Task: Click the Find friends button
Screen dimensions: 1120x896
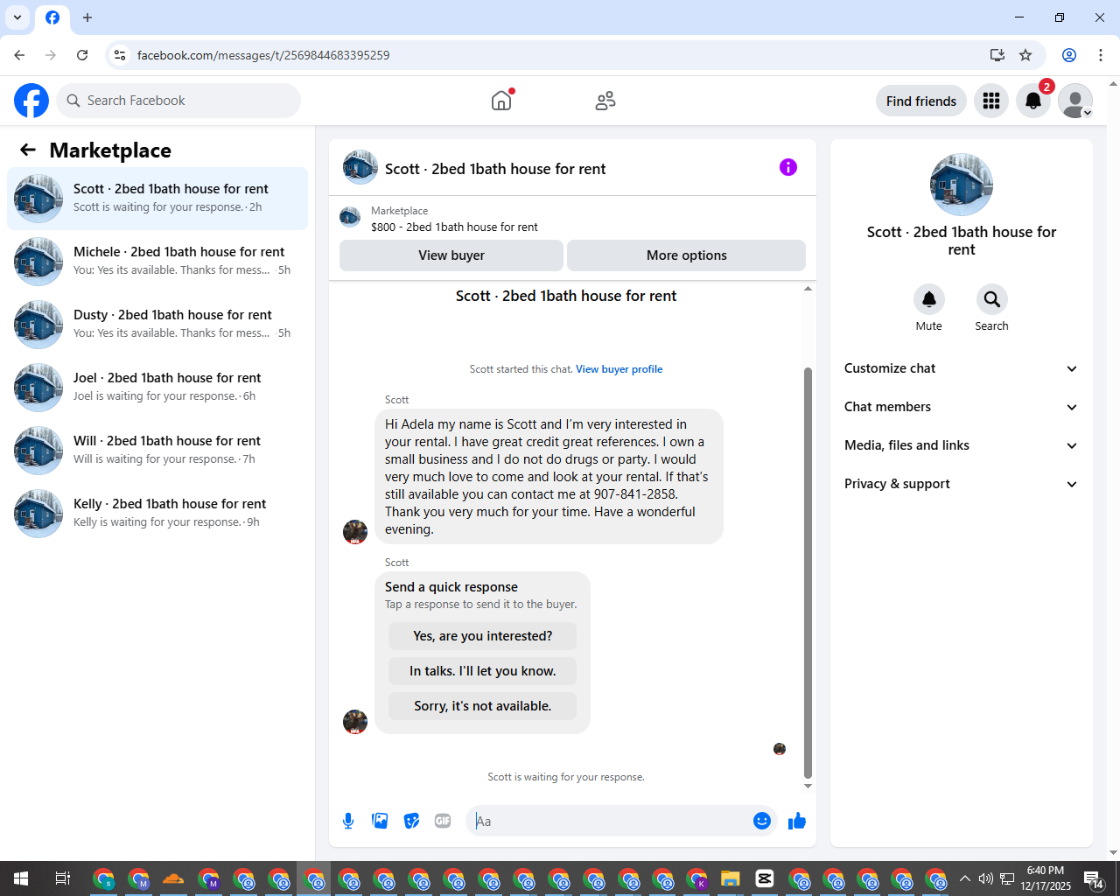Action: tap(921, 101)
